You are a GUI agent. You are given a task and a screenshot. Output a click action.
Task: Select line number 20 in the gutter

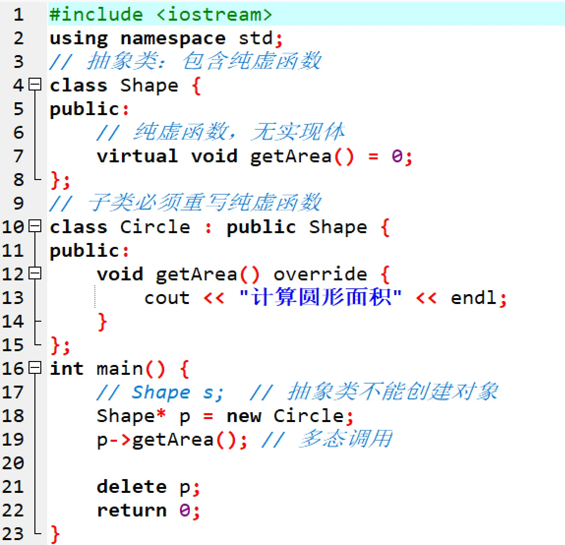click(13, 463)
